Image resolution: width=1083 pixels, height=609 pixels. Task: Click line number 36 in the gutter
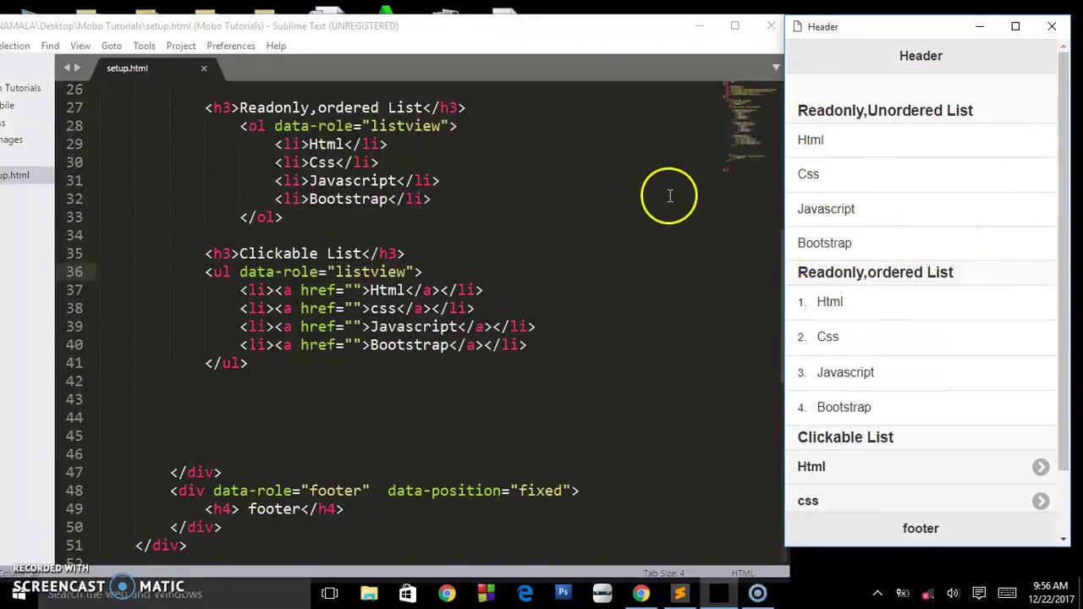click(x=74, y=272)
